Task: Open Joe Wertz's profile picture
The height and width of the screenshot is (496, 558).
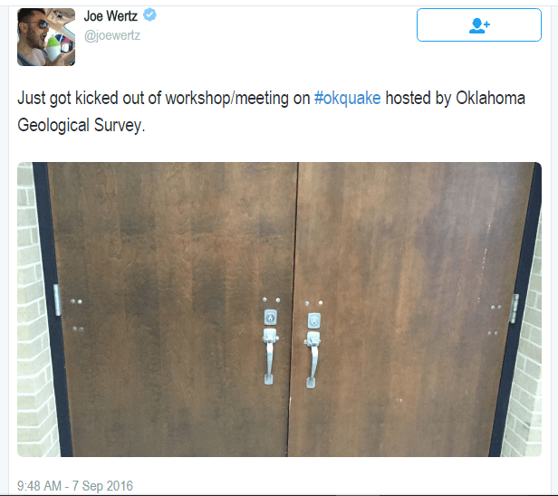Action: pos(46,37)
